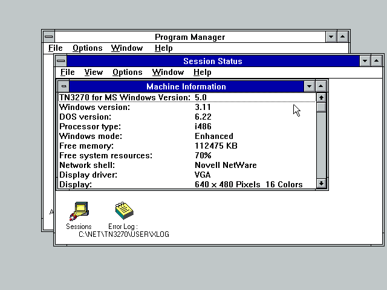Image resolution: width=387 pixels, height=290 pixels.
Task: Click the Error Log path label C:\NET\TN3270\USER\XLOG
Action: click(124, 234)
